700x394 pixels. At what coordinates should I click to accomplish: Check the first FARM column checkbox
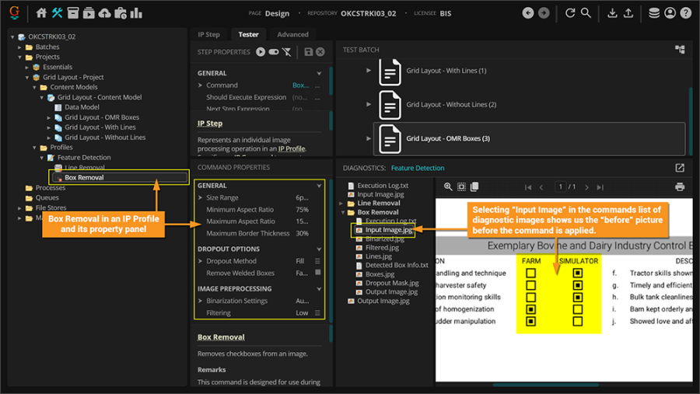[531, 274]
